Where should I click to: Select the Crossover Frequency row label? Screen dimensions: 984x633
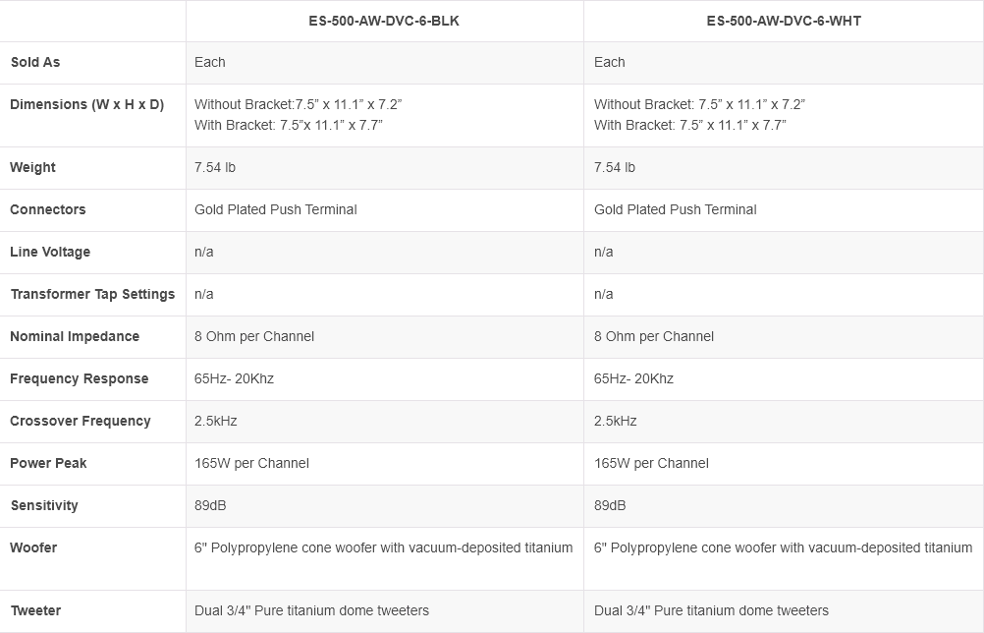click(81, 421)
